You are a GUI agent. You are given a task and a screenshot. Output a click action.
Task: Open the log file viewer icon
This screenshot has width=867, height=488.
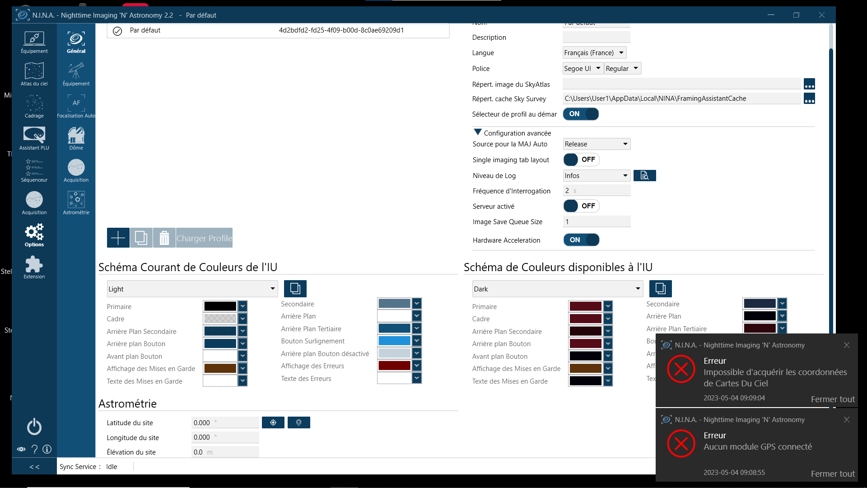coord(644,176)
